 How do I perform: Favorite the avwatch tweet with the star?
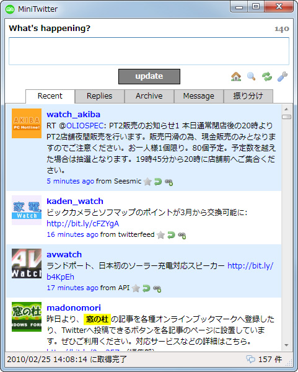click(136, 288)
